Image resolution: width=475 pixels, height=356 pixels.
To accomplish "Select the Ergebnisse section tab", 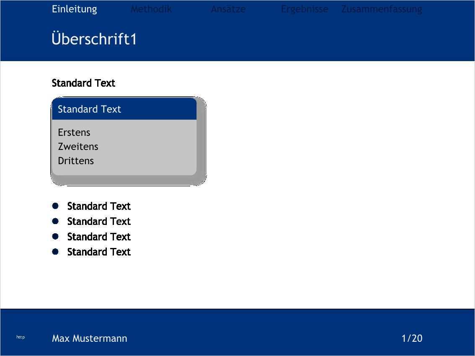I will point(305,9).
